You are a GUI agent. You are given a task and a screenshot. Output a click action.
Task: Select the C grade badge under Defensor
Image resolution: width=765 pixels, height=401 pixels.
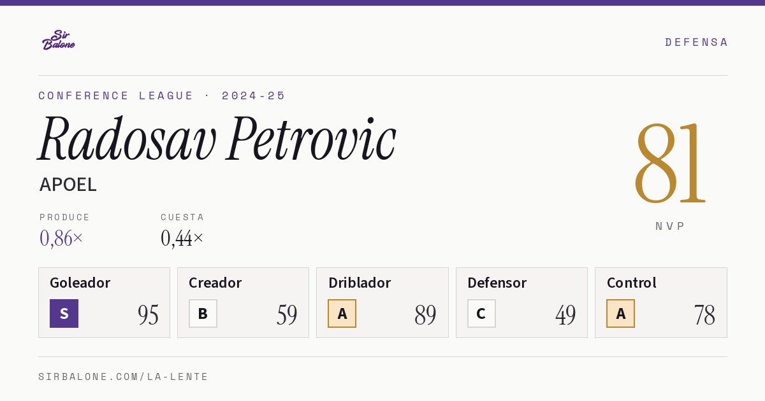tap(481, 313)
